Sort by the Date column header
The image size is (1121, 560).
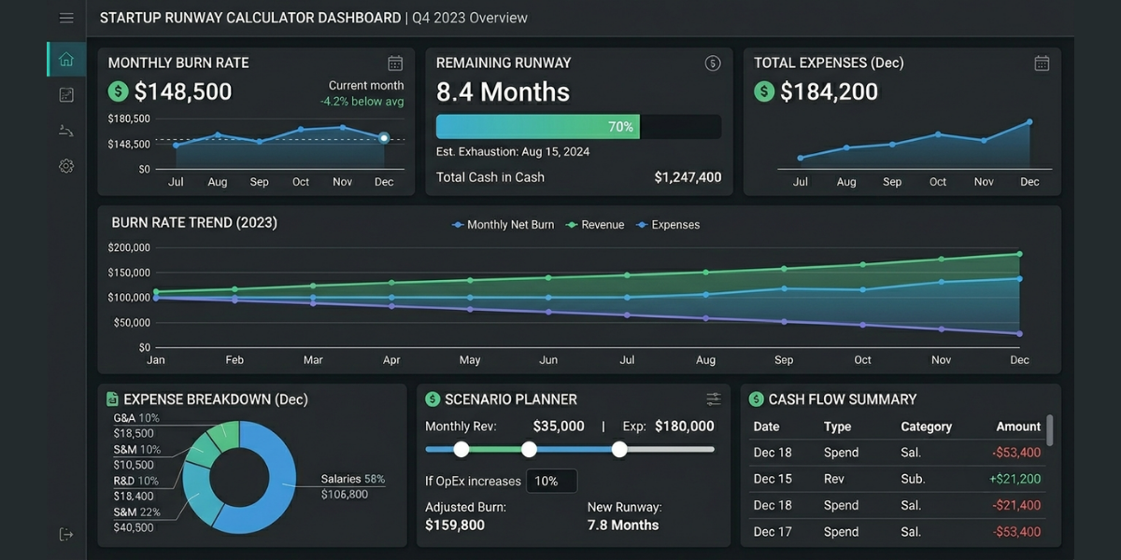point(766,427)
